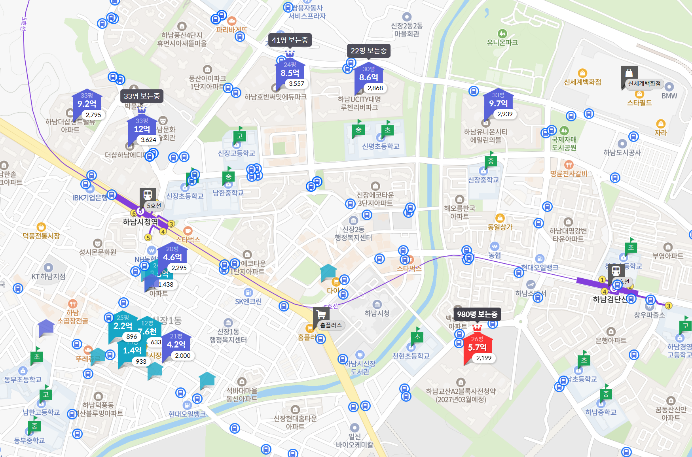Select the 하남소곱창전골 restaurant icon
Viewport: 692px width, 457px height.
[x=72, y=304]
